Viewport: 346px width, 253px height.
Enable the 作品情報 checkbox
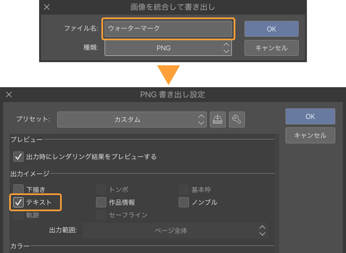[x=101, y=202]
